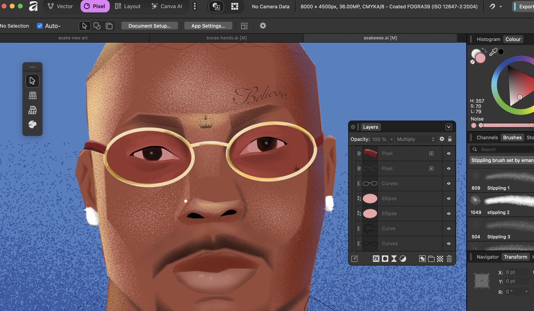The image size is (534, 311).
Task: Open the Channels panel tab
Action: click(487, 138)
